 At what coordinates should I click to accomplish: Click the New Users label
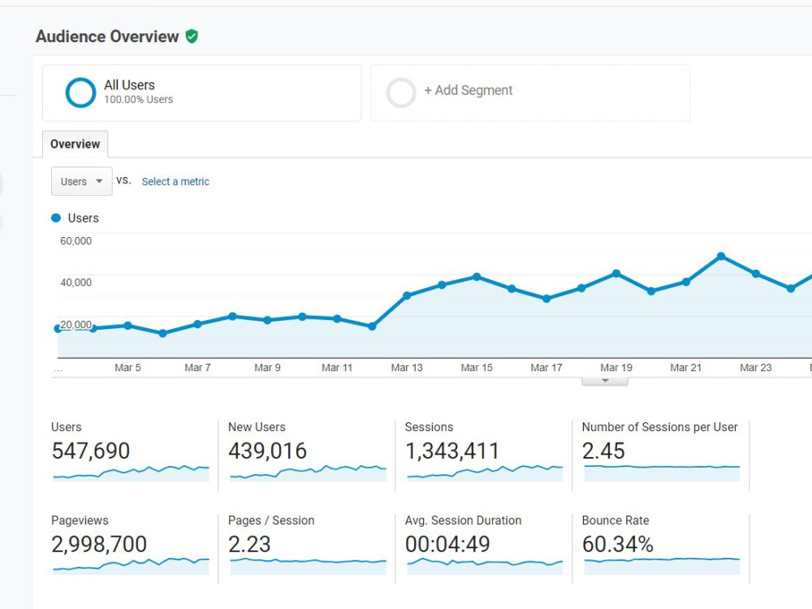tap(257, 427)
